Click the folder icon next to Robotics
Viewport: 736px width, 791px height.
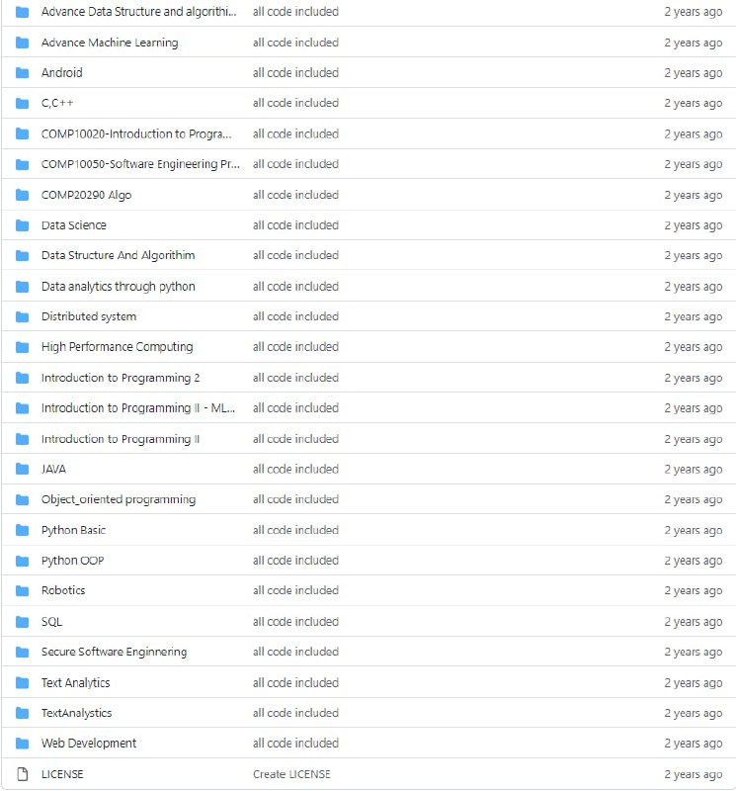point(22,591)
